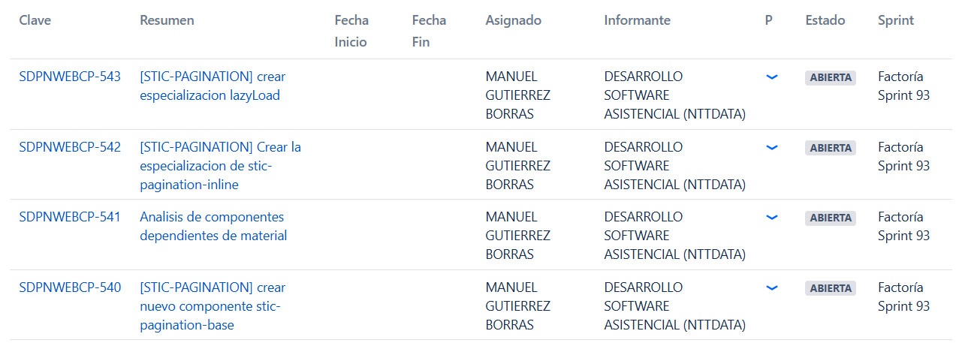Click the priority icon for SDPNWEBCP-540
Image resolution: width=965 pixels, height=346 pixels.
click(x=771, y=288)
